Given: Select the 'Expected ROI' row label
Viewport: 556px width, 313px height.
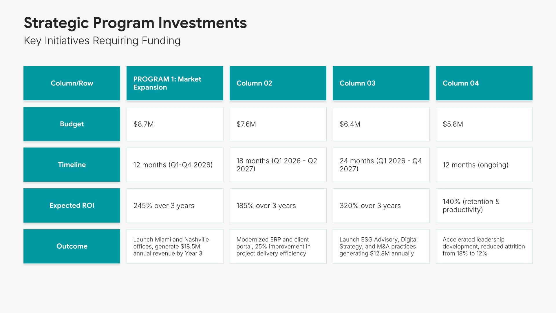Looking at the screenshot, I should pyautogui.click(x=72, y=205).
